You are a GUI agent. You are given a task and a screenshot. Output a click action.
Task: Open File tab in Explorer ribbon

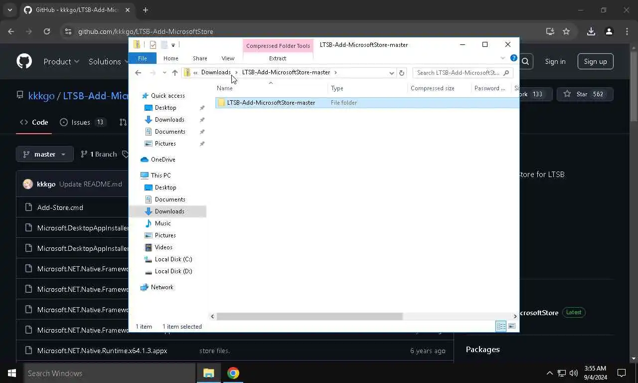(143, 58)
